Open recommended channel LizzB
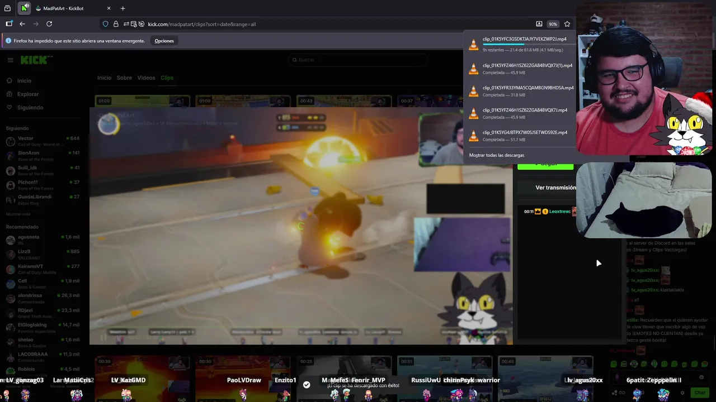Image resolution: width=716 pixels, height=402 pixels. pos(44,254)
